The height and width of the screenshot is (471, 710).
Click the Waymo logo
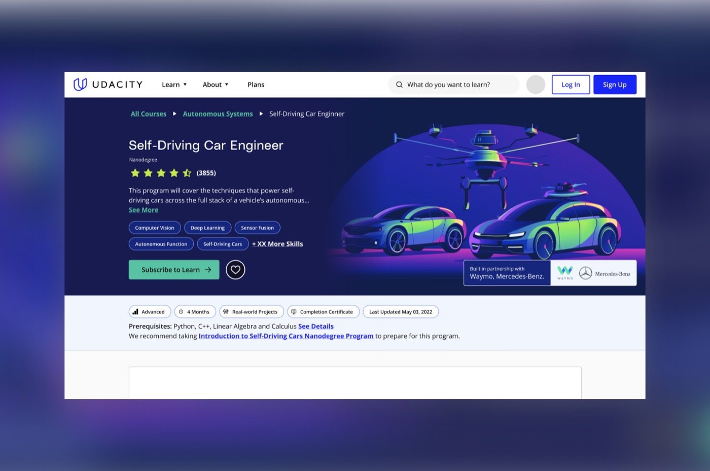pos(565,273)
